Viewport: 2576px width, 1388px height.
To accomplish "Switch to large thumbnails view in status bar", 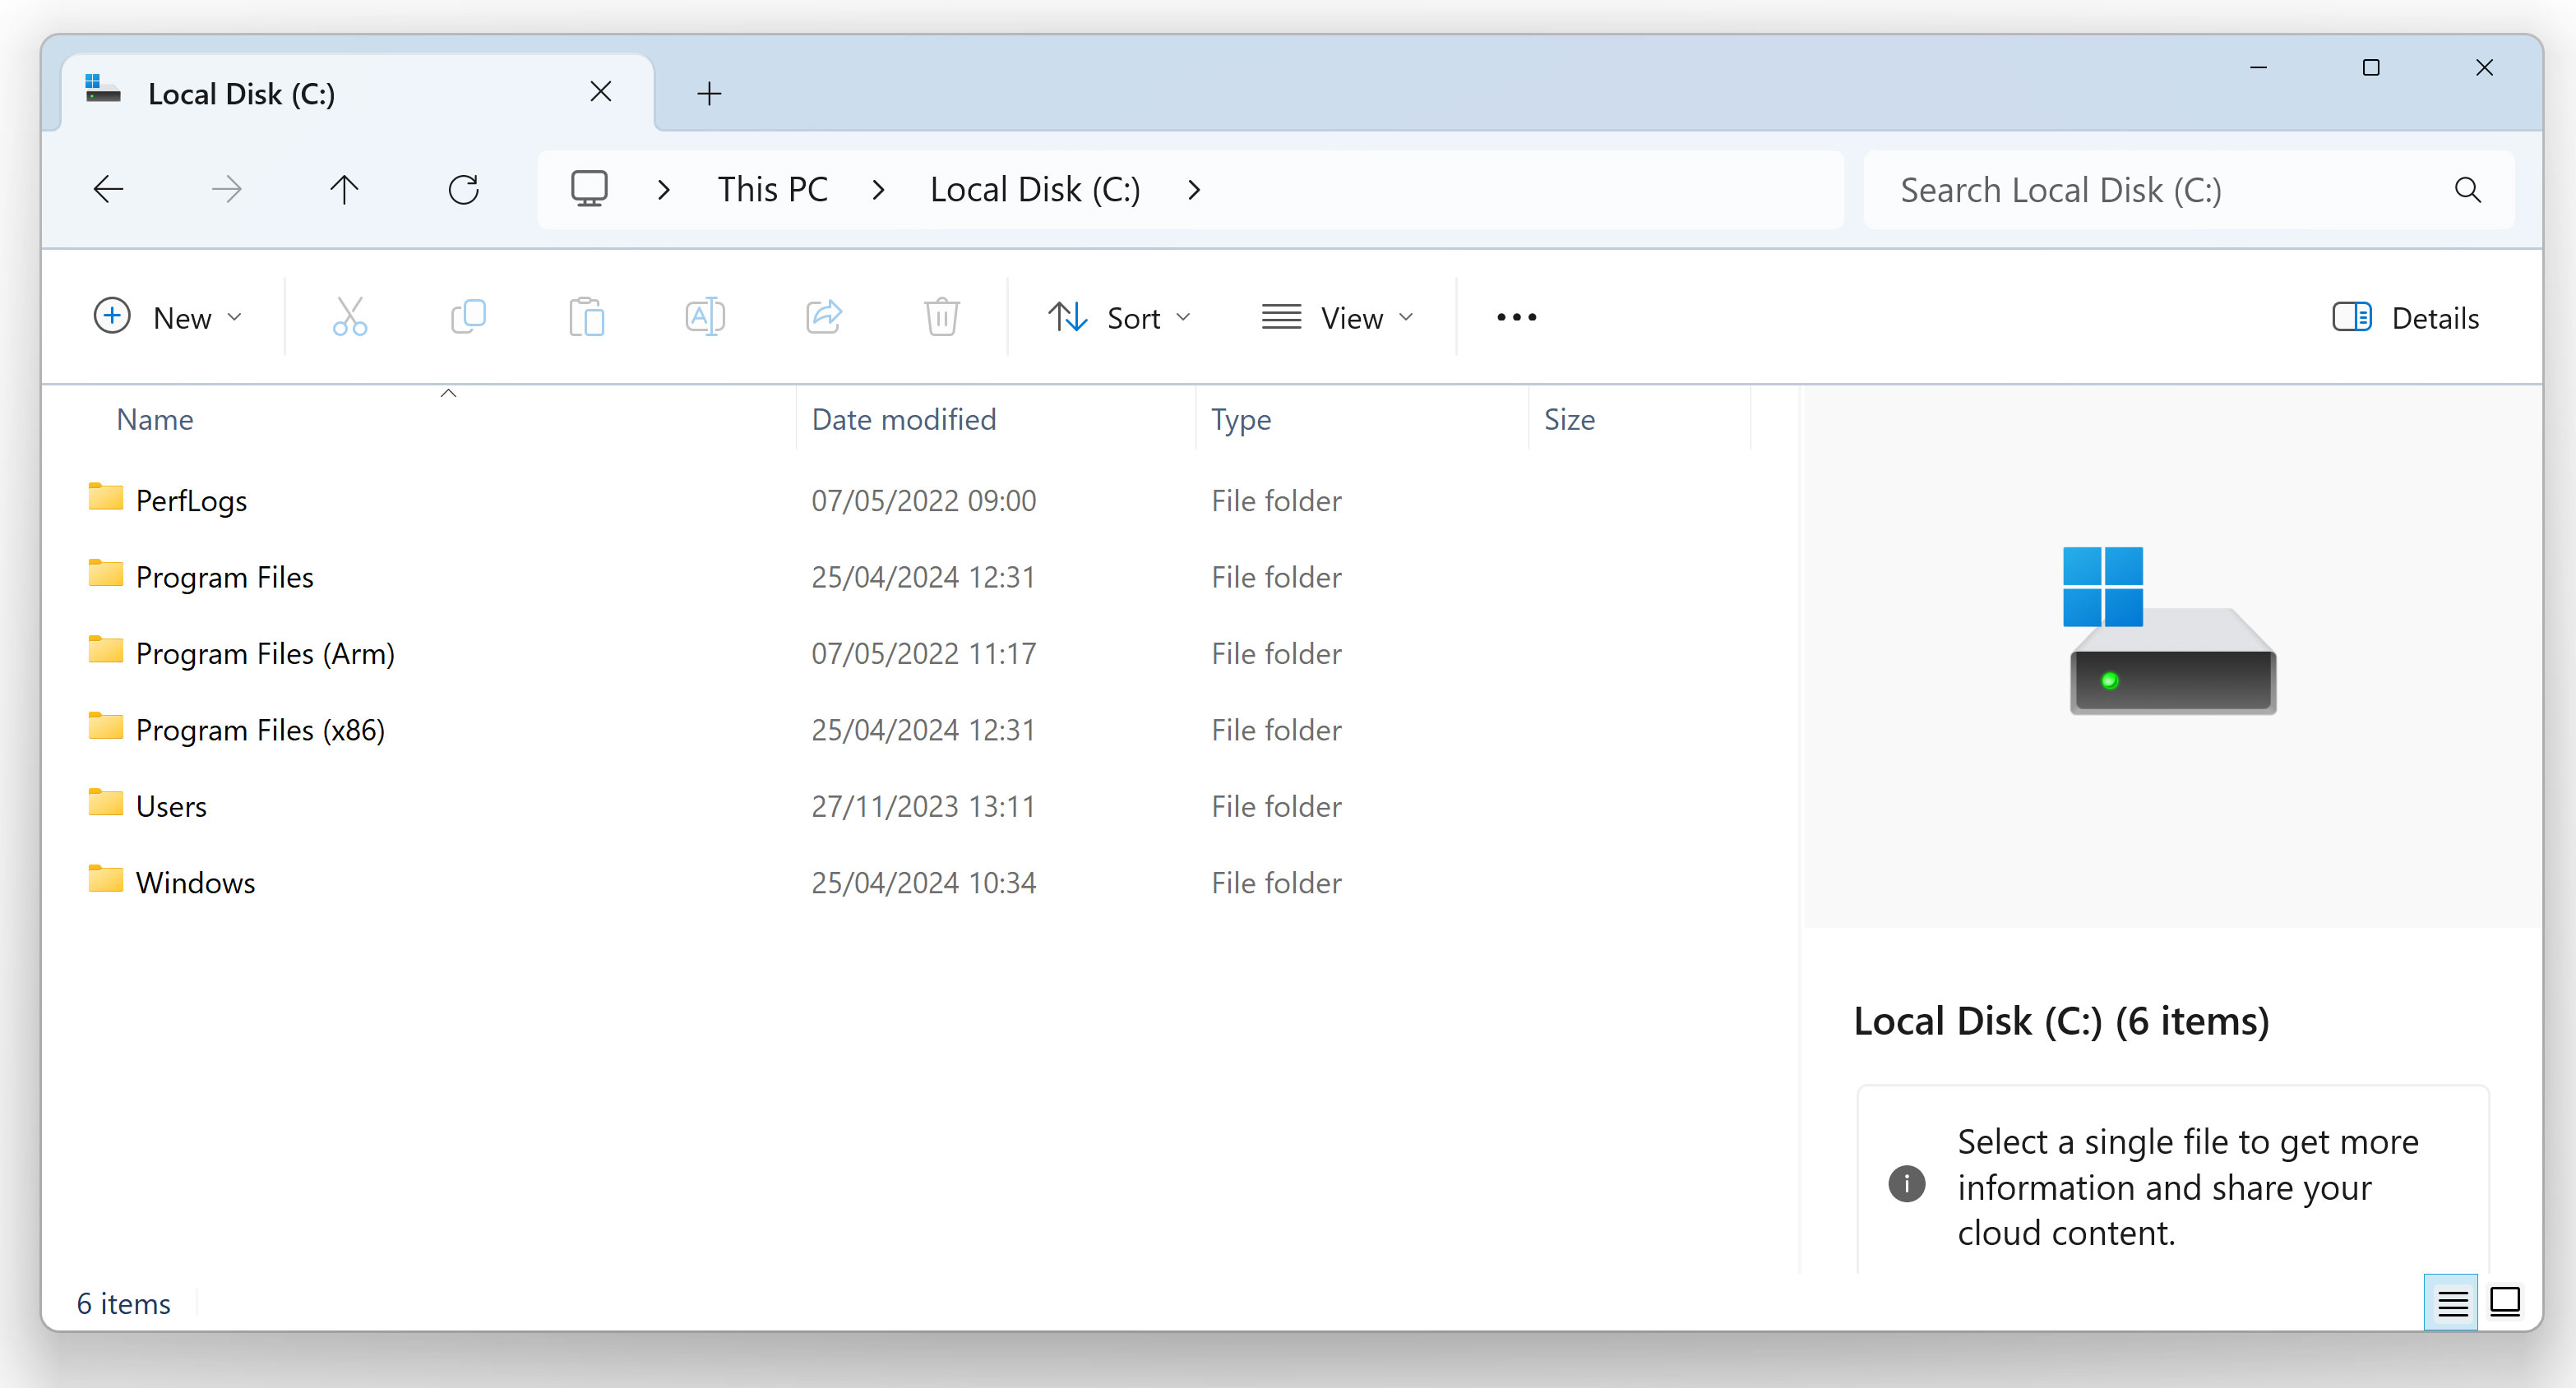I will pyautogui.click(x=2504, y=1302).
